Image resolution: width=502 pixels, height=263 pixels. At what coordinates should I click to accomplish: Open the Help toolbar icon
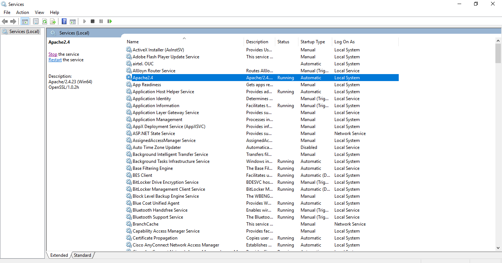64,21
